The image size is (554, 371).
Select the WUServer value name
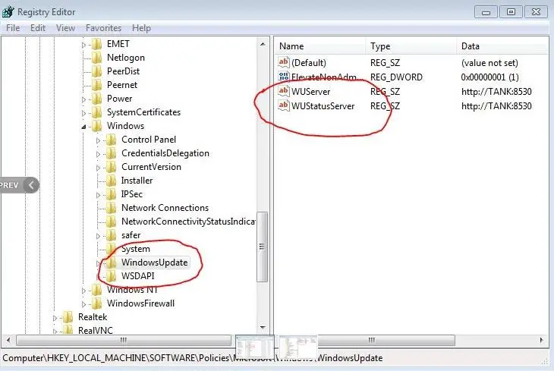coord(311,92)
